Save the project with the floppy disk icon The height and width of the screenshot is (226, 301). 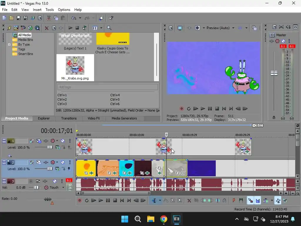click(19, 18)
